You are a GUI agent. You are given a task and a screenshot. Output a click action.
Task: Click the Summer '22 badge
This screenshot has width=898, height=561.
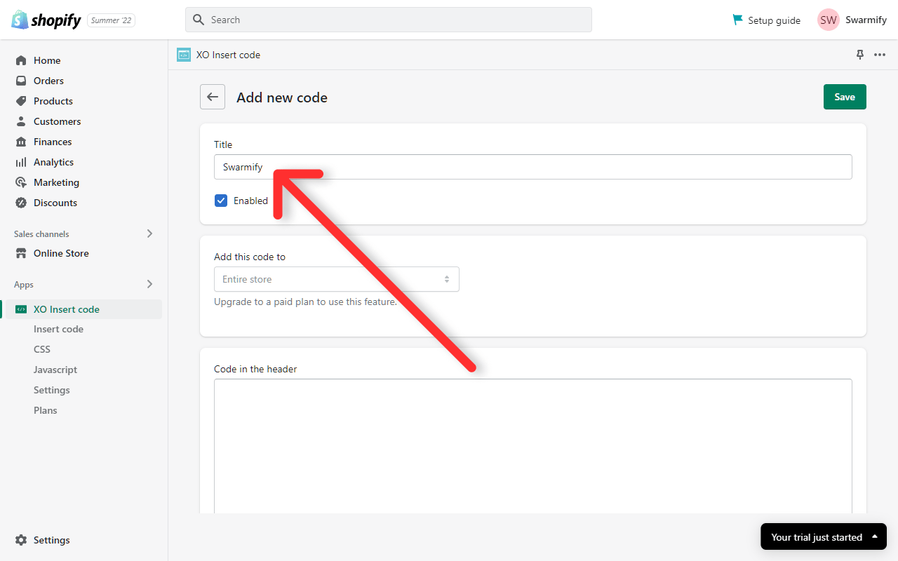tap(112, 20)
